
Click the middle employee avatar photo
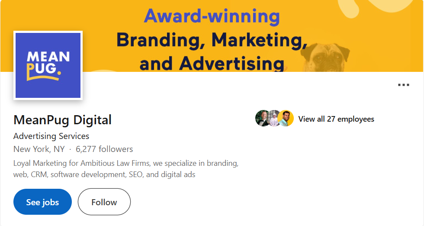274,118
